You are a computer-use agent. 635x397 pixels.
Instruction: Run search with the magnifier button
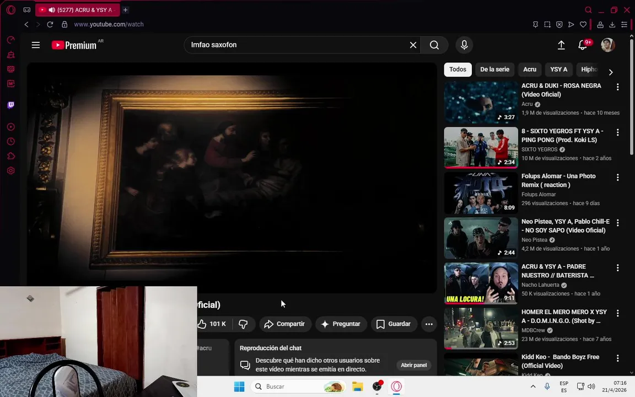pyautogui.click(x=434, y=45)
